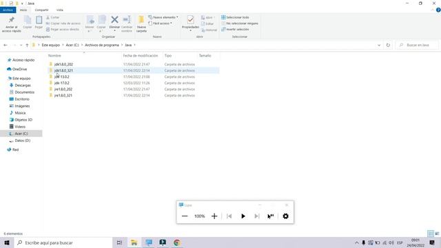
Task: Click the Copiar ribbon button
Action: 28,23
